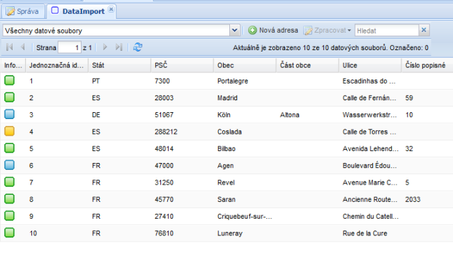Click postal code 288212
The image size is (453, 257).
[x=166, y=132]
